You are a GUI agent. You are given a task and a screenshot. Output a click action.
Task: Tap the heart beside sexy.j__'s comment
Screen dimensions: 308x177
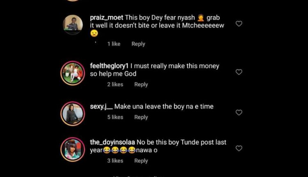[239, 112]
